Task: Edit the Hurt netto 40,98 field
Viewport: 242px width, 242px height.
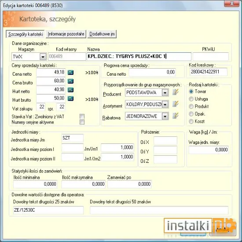Action: [51, 90]
